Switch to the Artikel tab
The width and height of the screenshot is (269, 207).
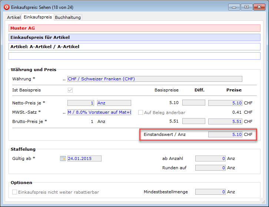(x=14, y=17)
